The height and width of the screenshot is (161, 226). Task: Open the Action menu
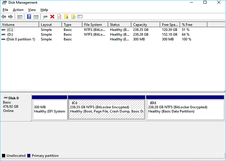pyautogui.click(x=18, y=10)
